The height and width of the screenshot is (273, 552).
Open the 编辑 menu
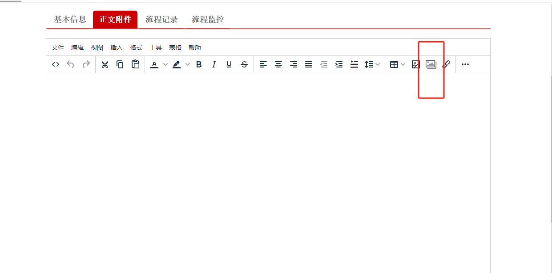pyautogui.click(x=77, y=47)
